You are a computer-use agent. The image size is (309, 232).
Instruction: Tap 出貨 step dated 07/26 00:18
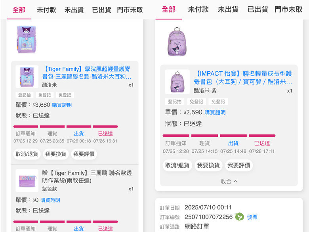[79, 134]
